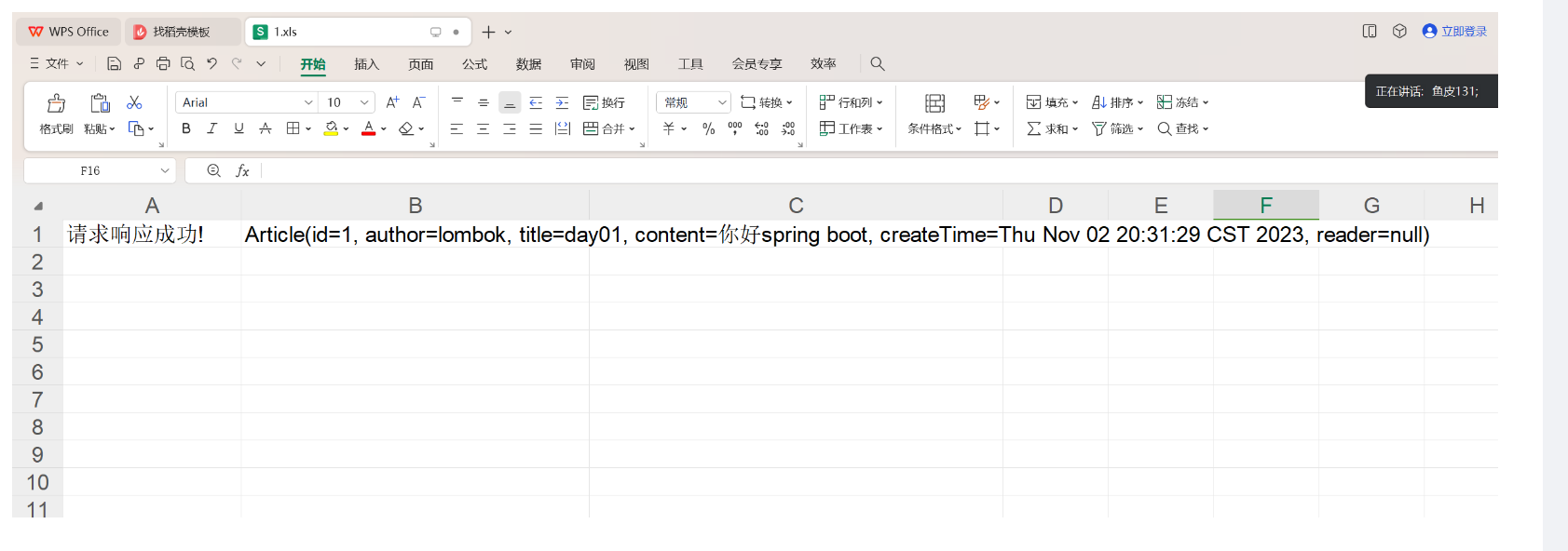Select cell A1 containing 请求响应成功!
This screenshot has height=551, width=1568.
(x=151, y=235)
